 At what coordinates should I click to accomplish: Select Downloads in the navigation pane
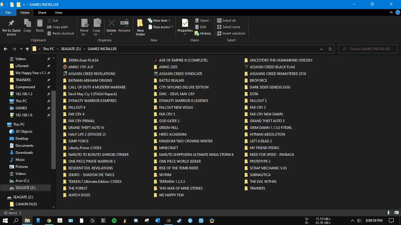[24, 153]
